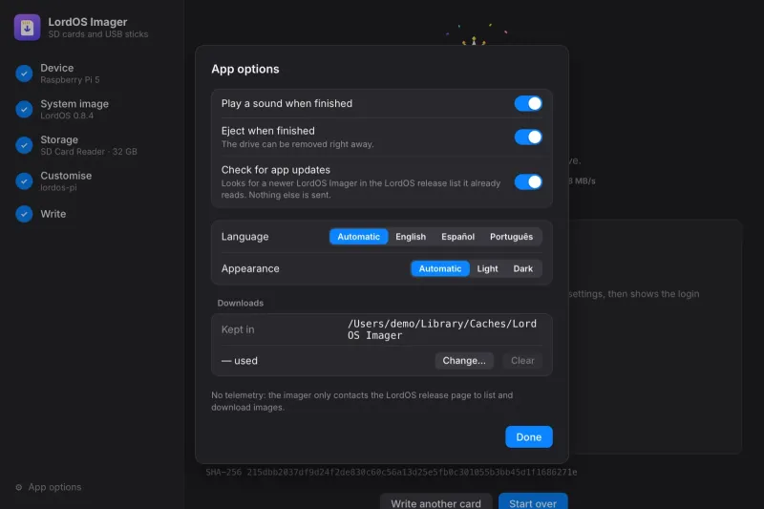This screenshot has height=509, width=764.
Task: Click the SHA-256 checksum text
Action: (x=391, y=472)
